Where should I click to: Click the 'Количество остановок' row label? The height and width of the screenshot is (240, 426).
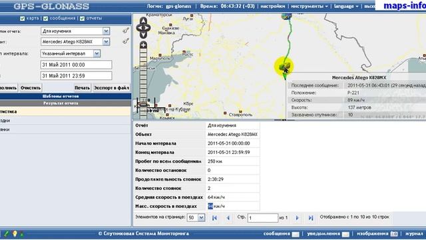coord(161,171)
